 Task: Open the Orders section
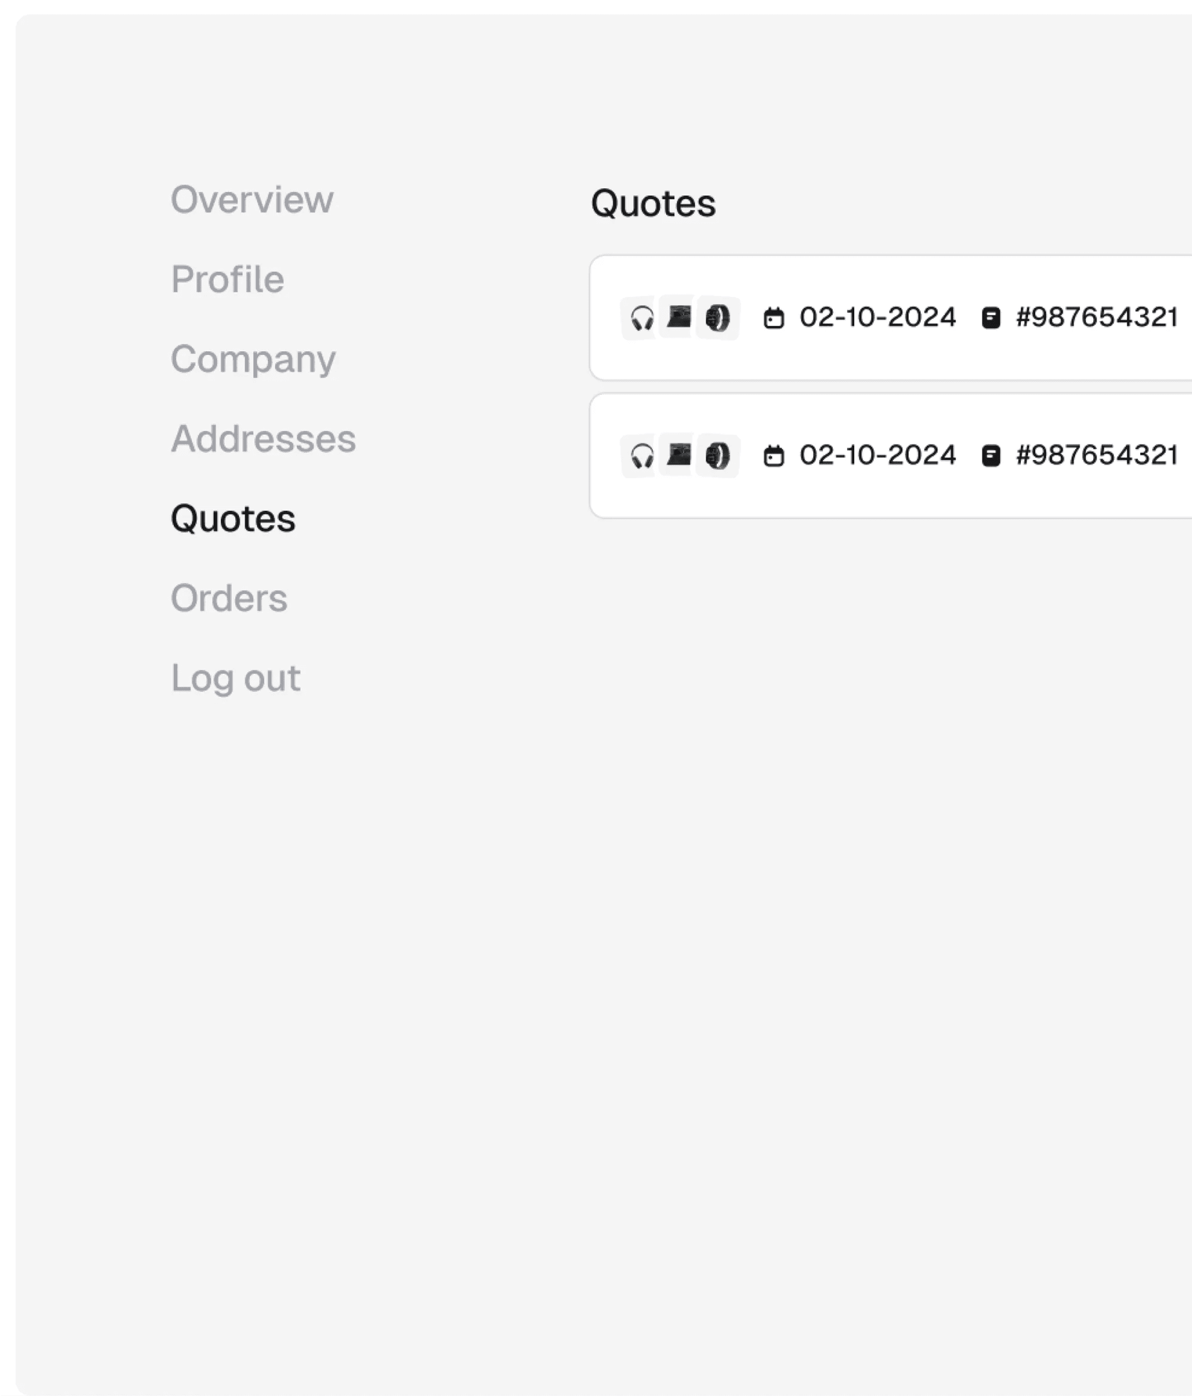click(x=229, y=598)
